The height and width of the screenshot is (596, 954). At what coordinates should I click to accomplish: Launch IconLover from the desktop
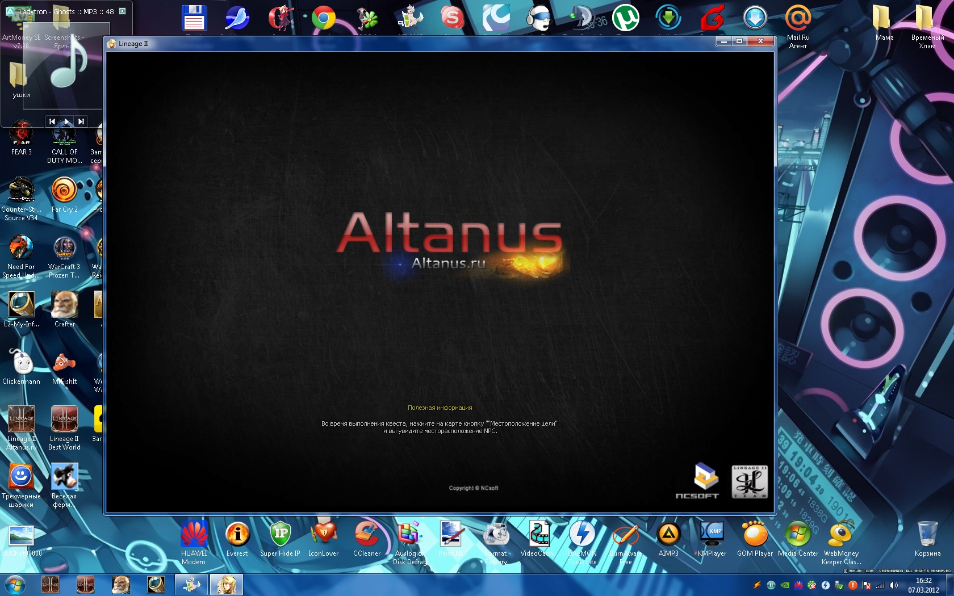(323, 539)
